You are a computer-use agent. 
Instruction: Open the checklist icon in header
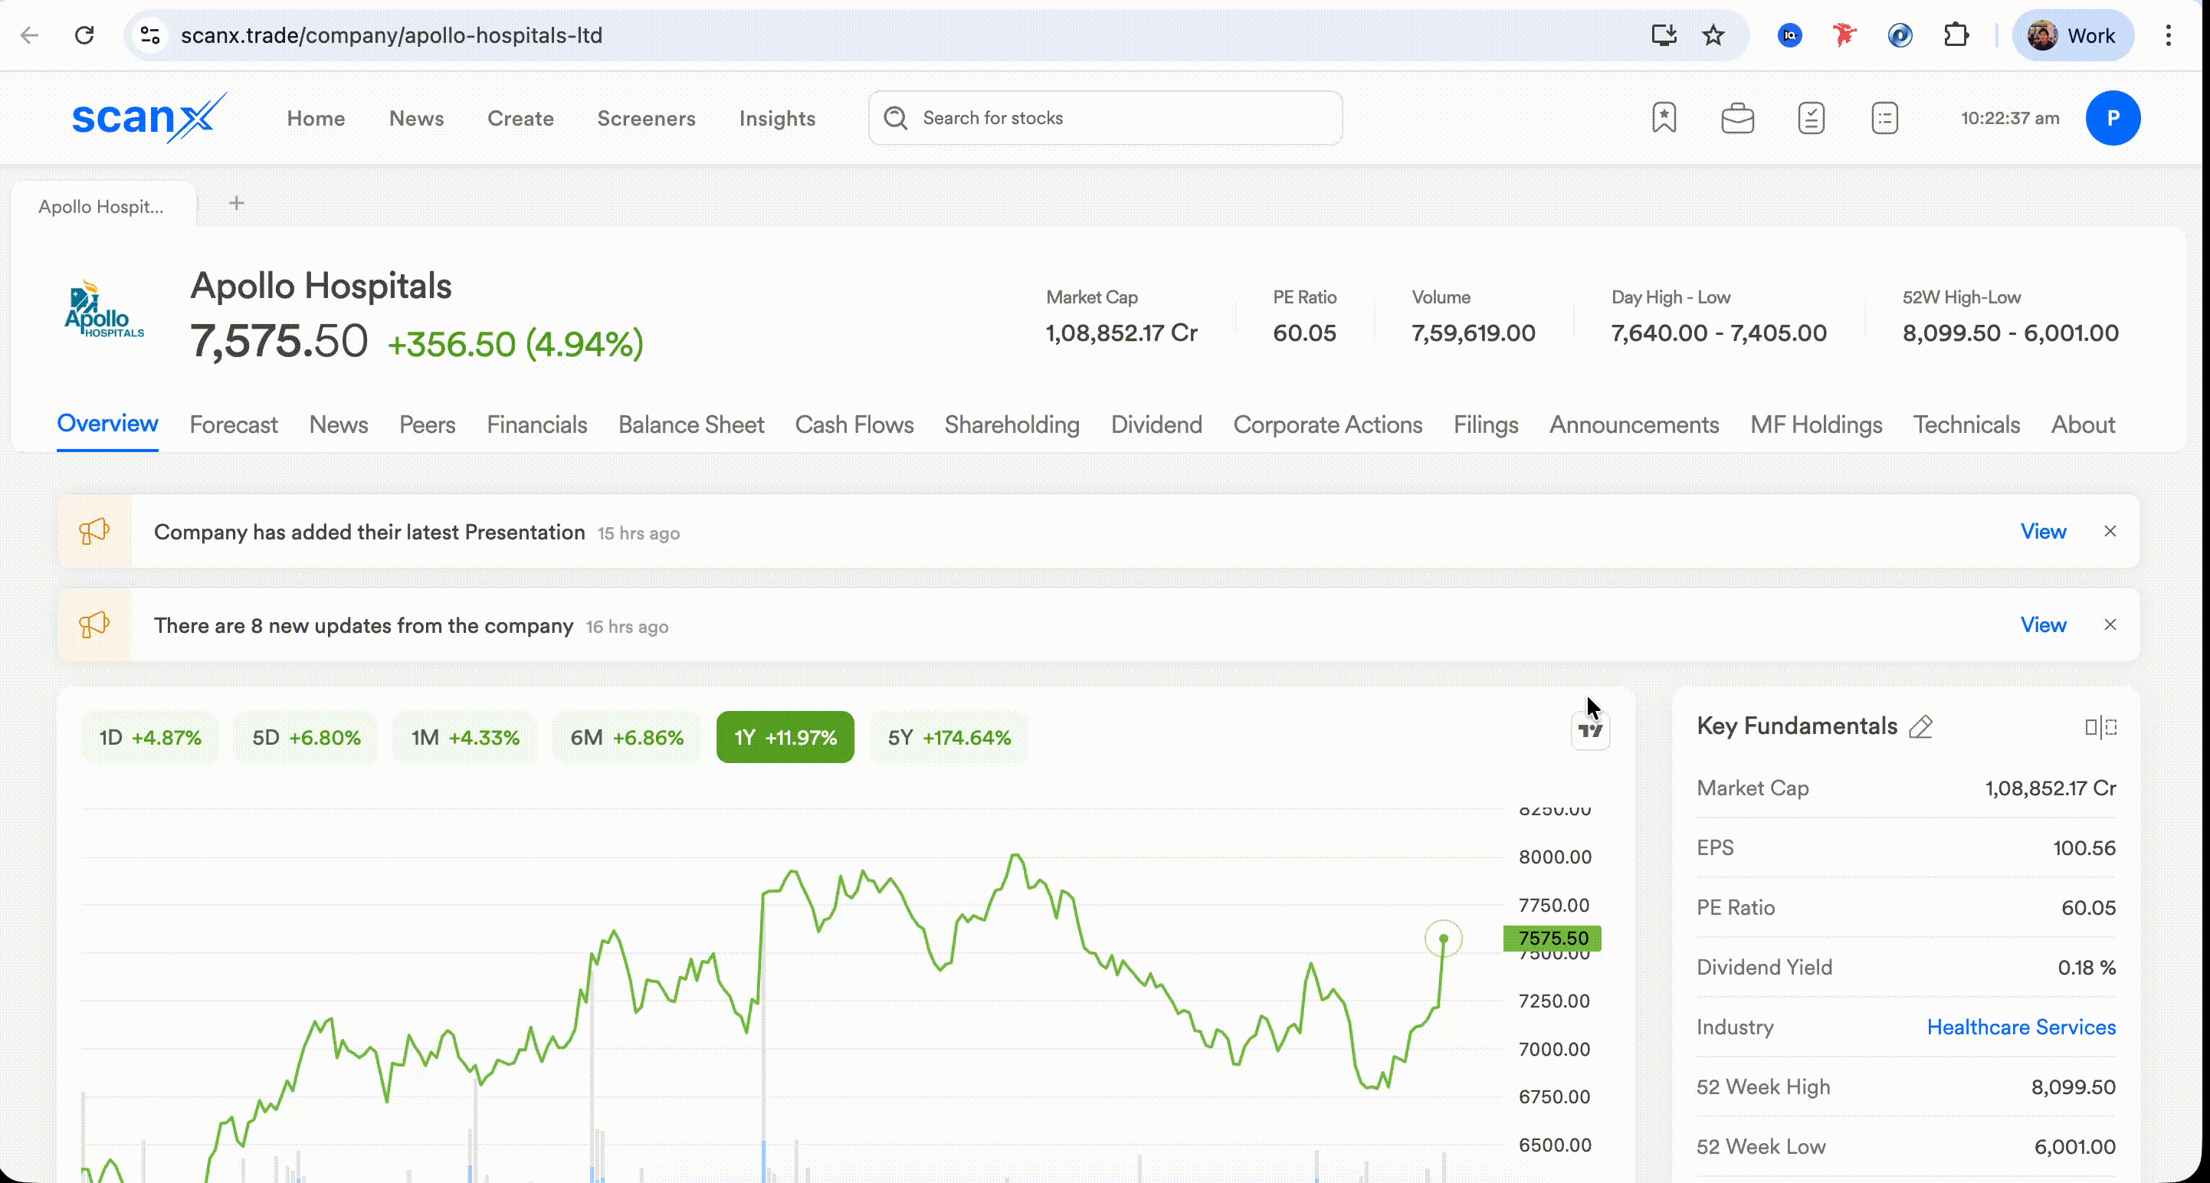[x=1811, y=117]
